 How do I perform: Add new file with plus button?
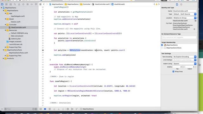2,109
